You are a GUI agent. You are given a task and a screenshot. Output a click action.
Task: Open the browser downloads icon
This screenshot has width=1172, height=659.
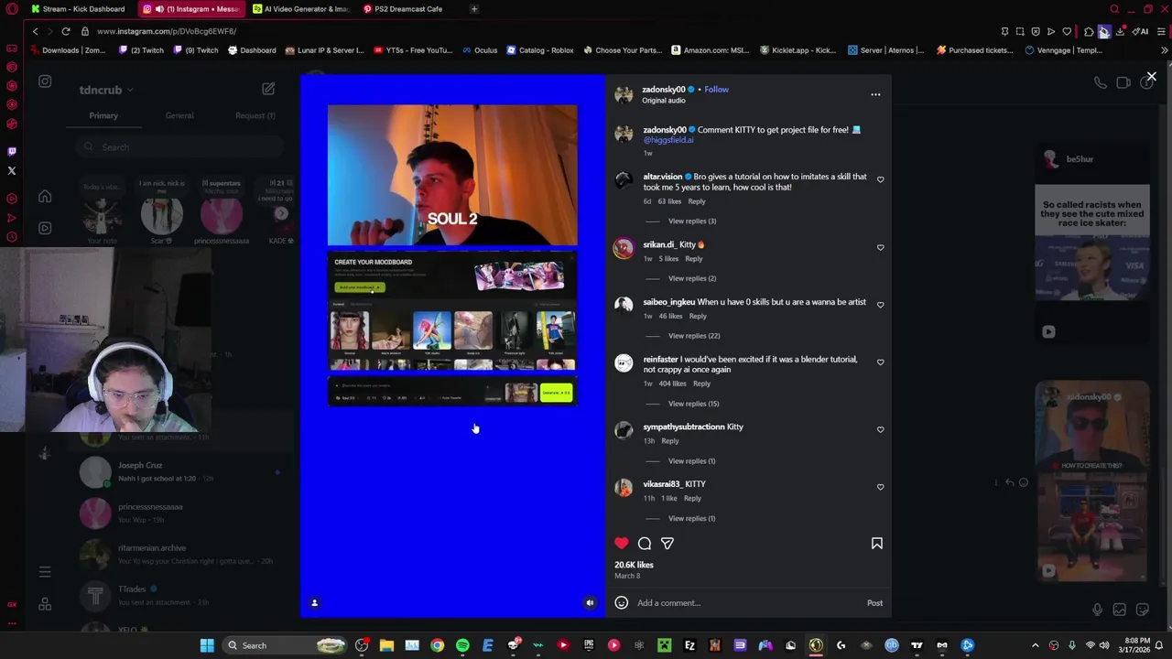pyautogui.click(x=1120, y=31)
